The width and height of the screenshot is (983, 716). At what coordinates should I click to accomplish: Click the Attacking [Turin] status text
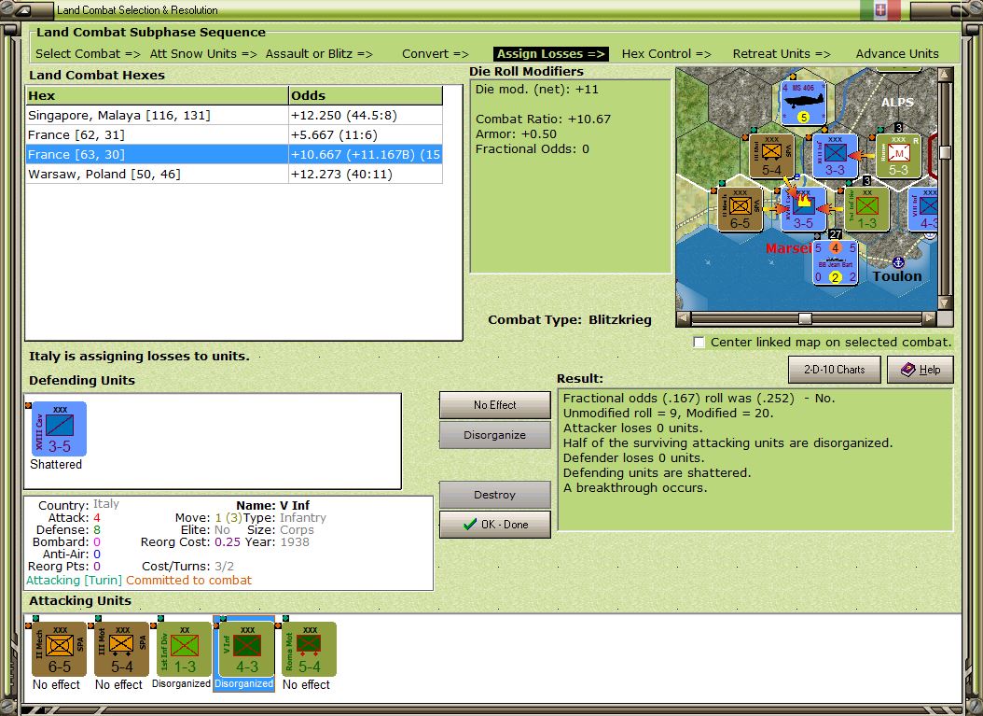[x=74, y=581]
